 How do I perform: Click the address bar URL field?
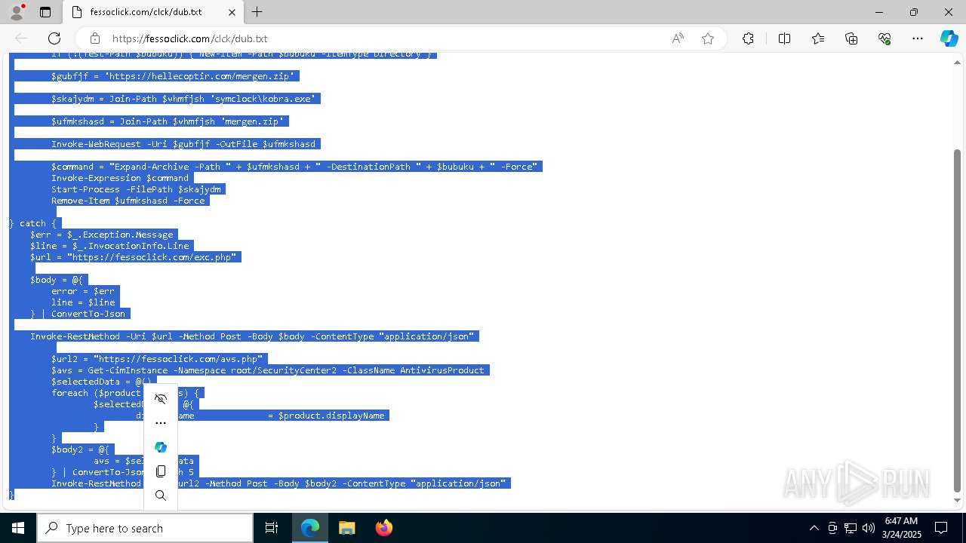[385, 38]
